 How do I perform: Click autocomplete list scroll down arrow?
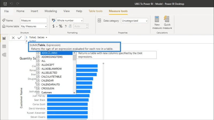tap(74, 93)
